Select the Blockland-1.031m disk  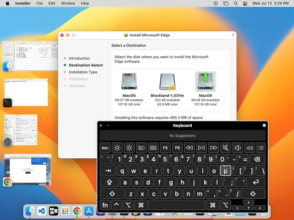pos(167,89)
